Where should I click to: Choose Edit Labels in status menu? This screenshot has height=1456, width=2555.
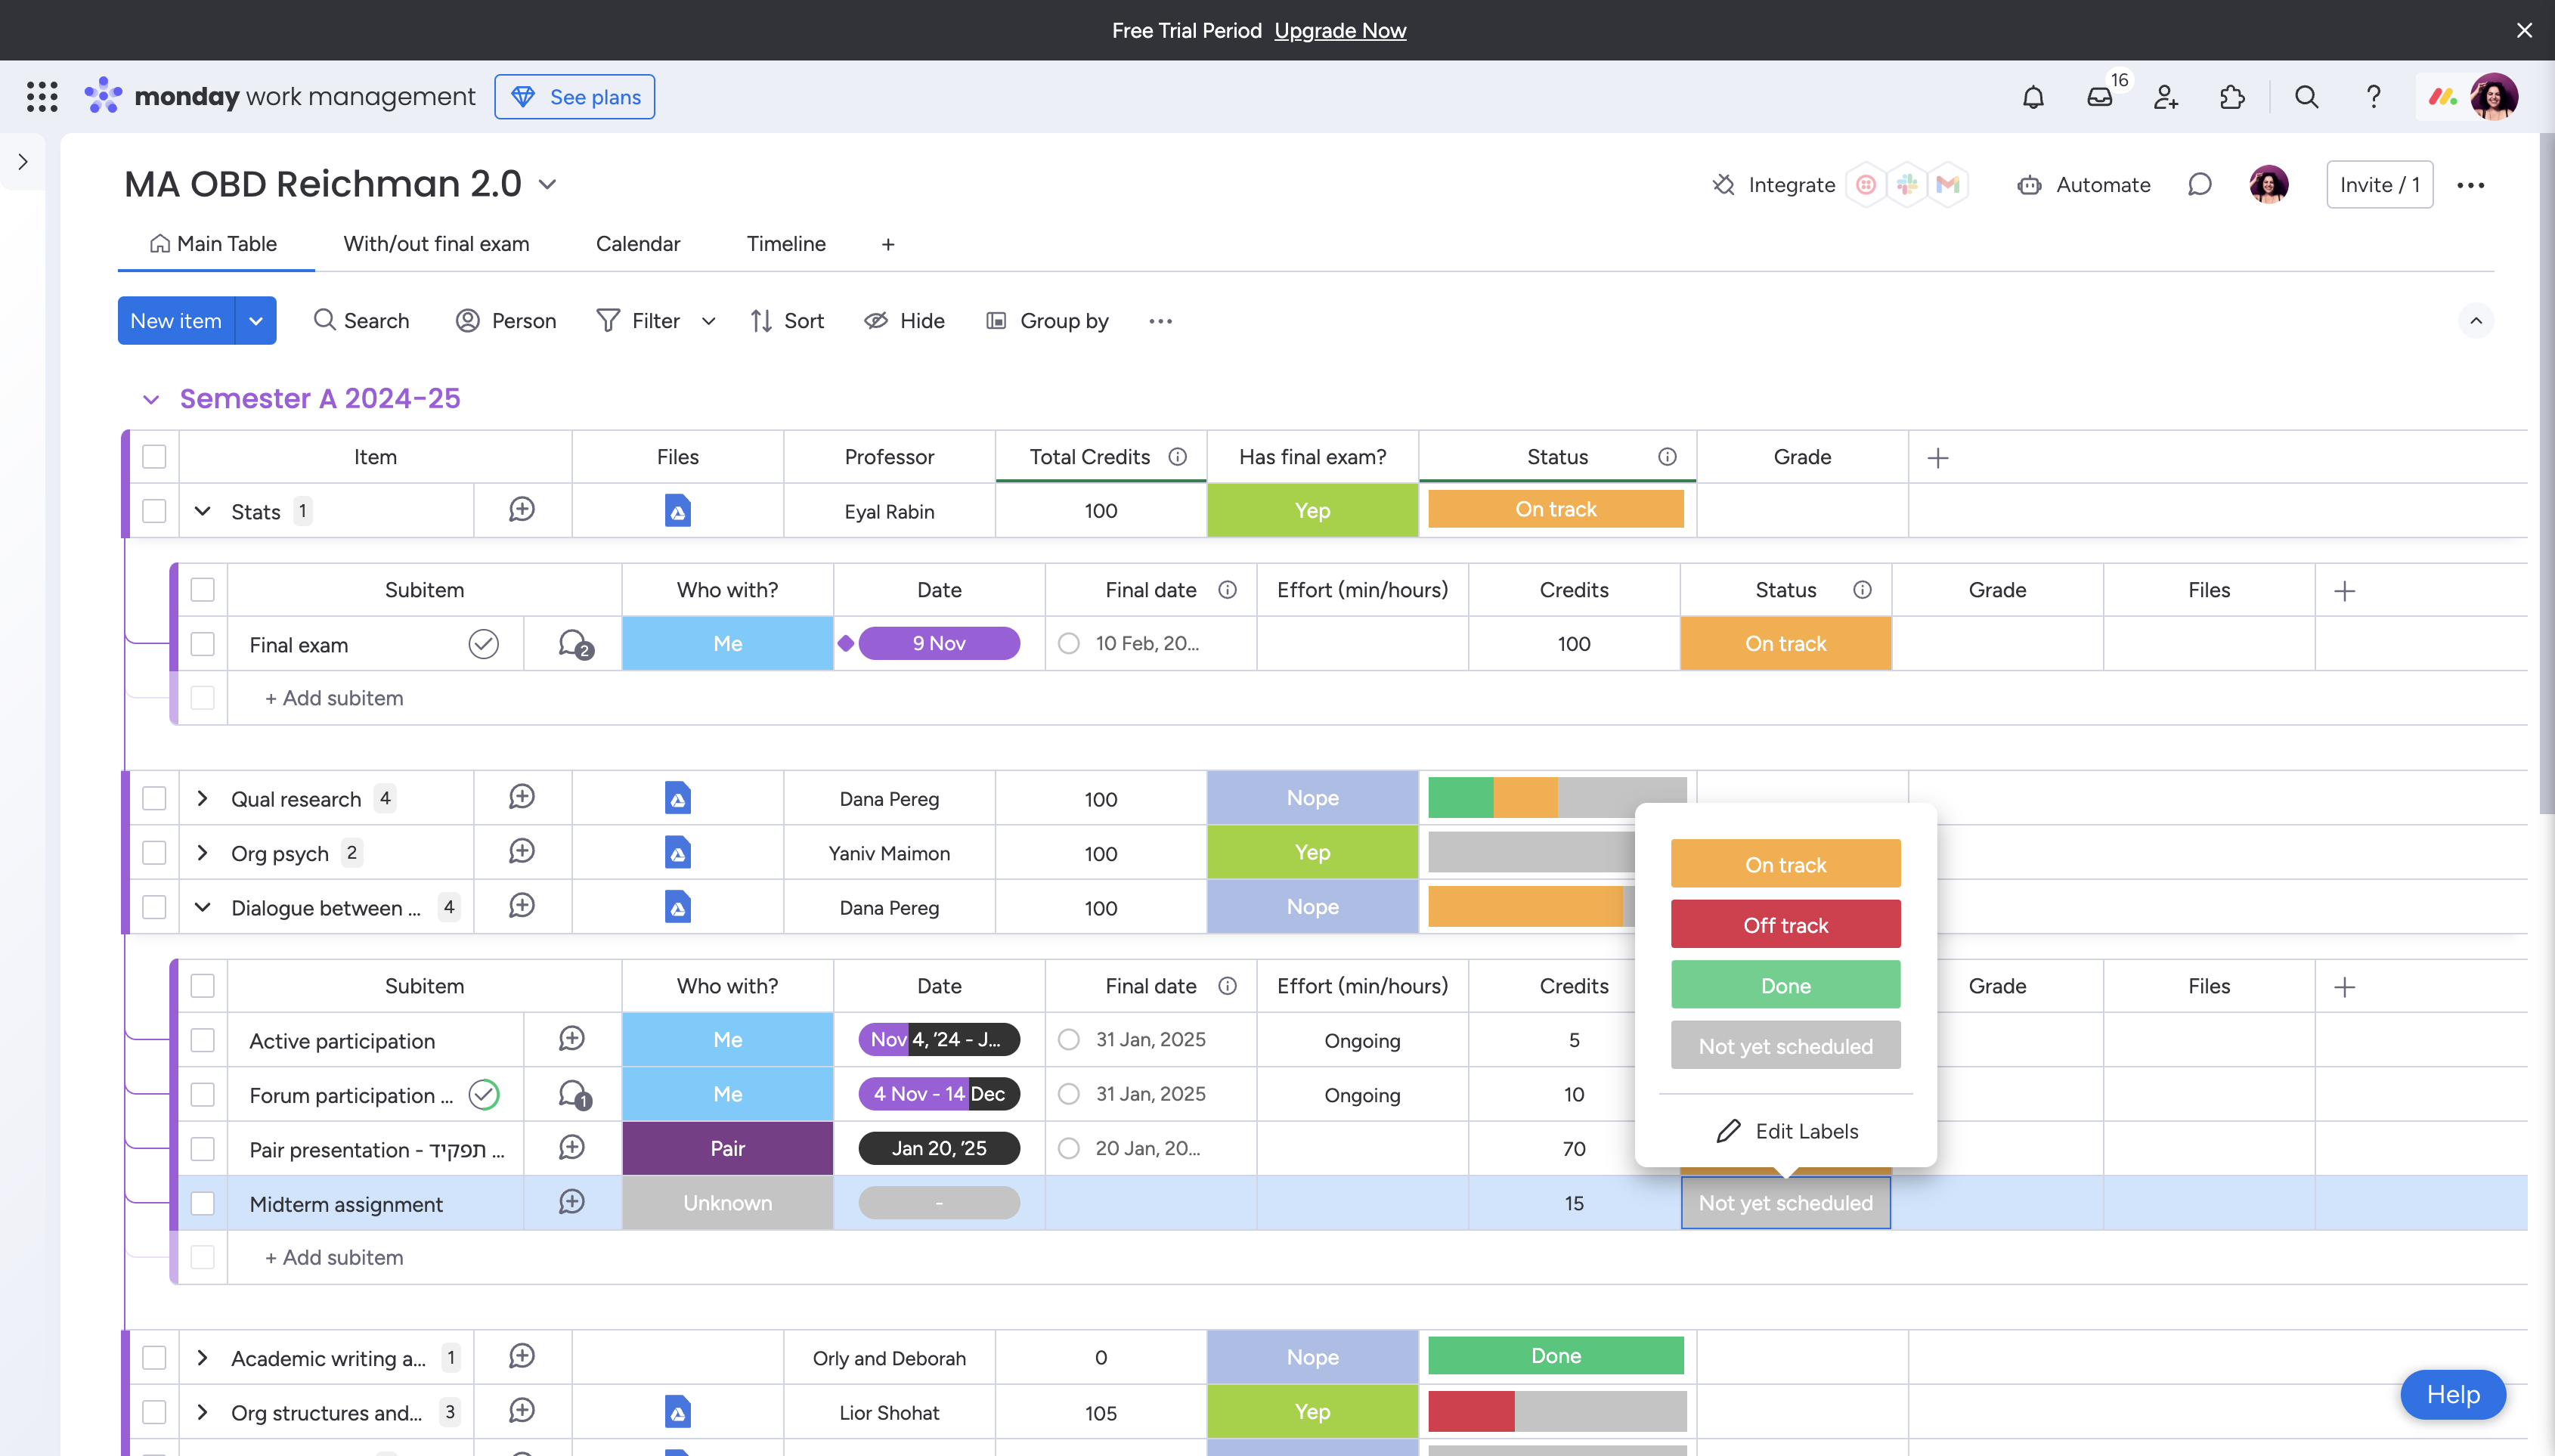coord(1786,1131)
